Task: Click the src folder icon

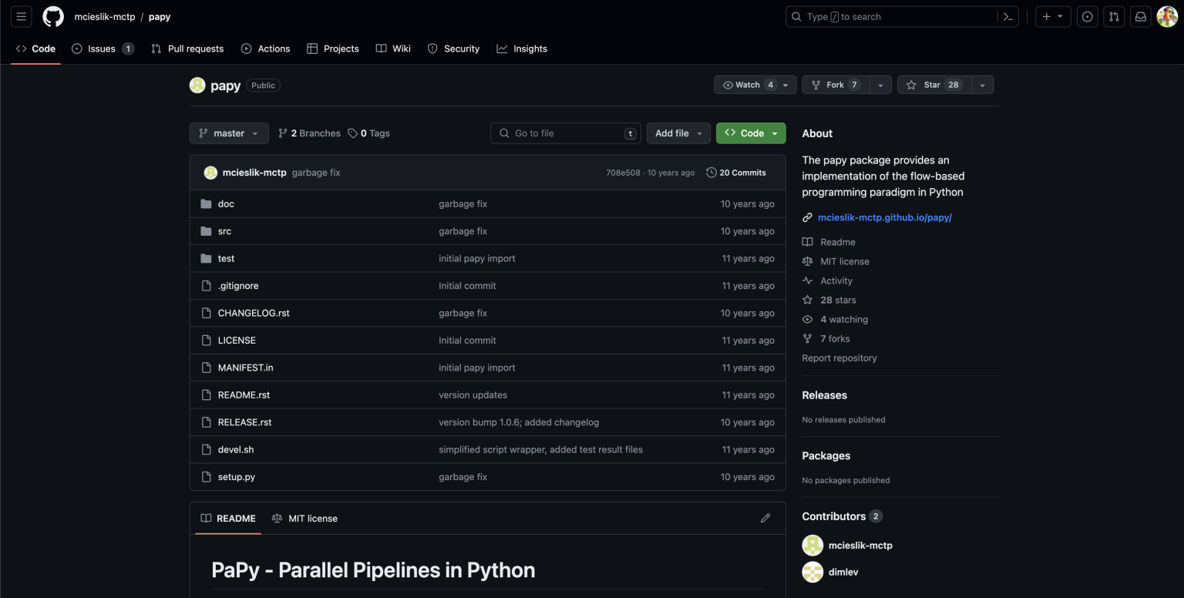Action: [206, 231]
